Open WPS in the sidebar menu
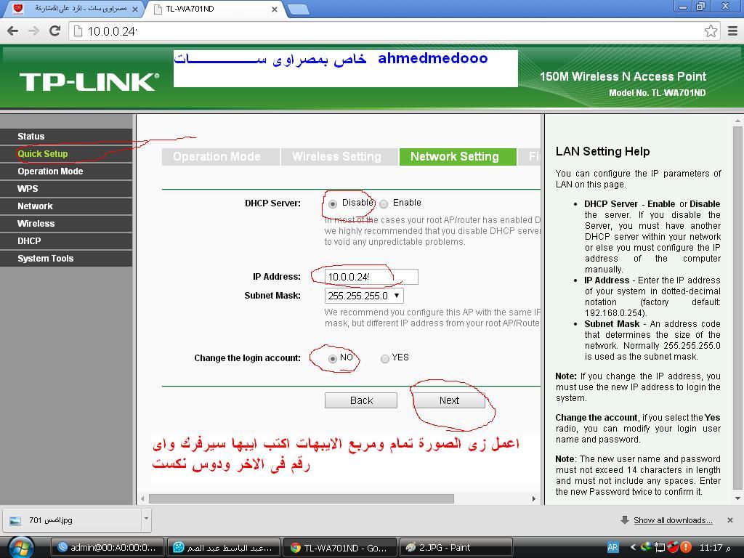 point(66,188)
